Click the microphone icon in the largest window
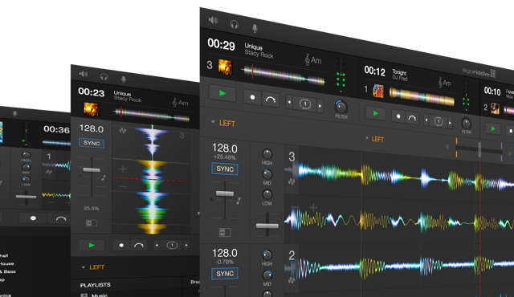The width and height of the screenshot is (514, 297). 255,28
